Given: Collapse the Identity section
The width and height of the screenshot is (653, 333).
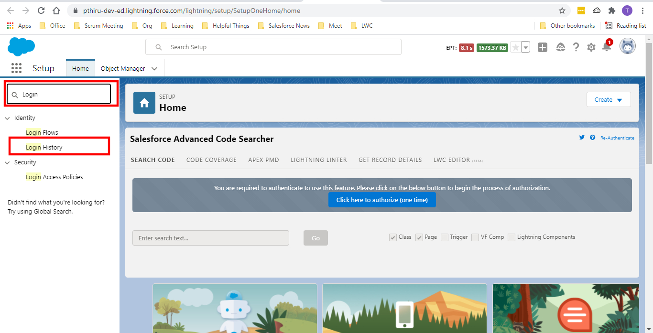Looking at the screenshot, I should click(x=7, y=118).
